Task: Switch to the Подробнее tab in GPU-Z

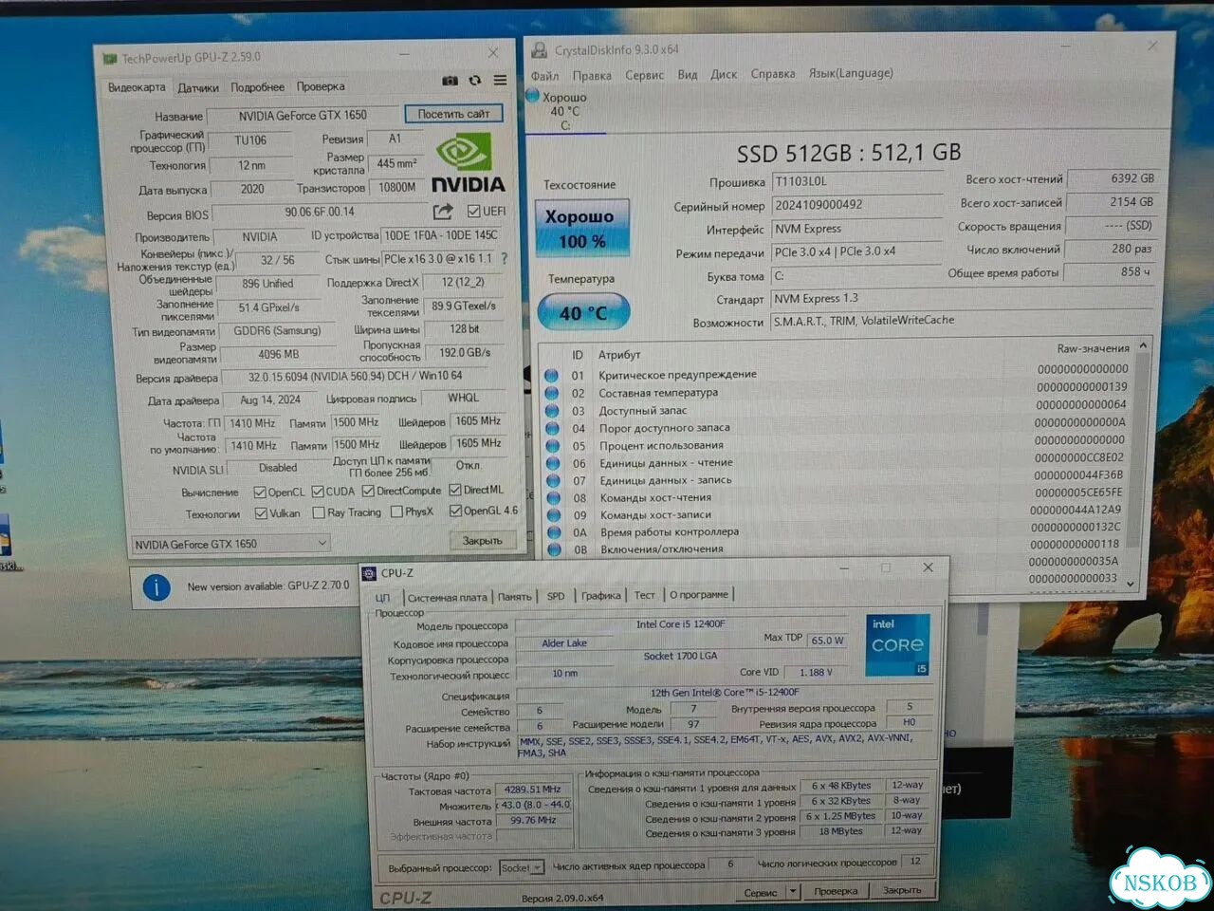Action: tap(257, 87)
